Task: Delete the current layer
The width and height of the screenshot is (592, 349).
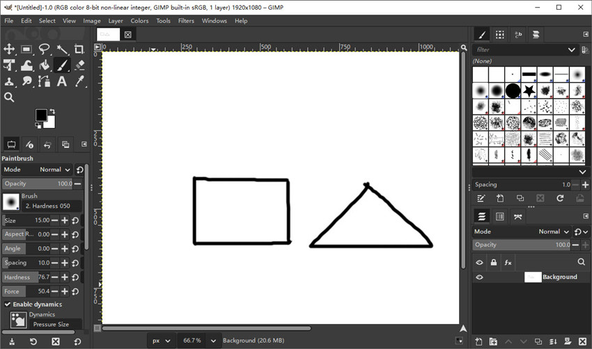Action: [x=582, y=341]
